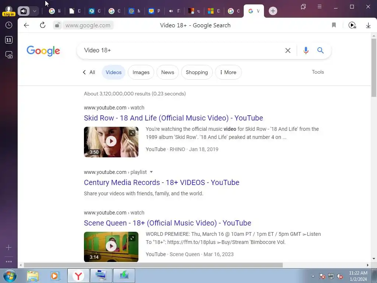Open the clock showing 11:22 AM

(x=358, y=276)
